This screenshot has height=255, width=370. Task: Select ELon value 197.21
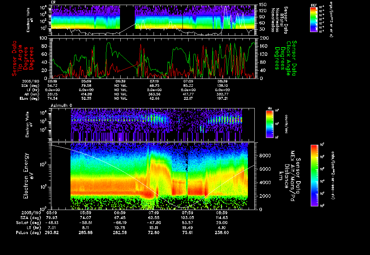(x=222, y=98)
